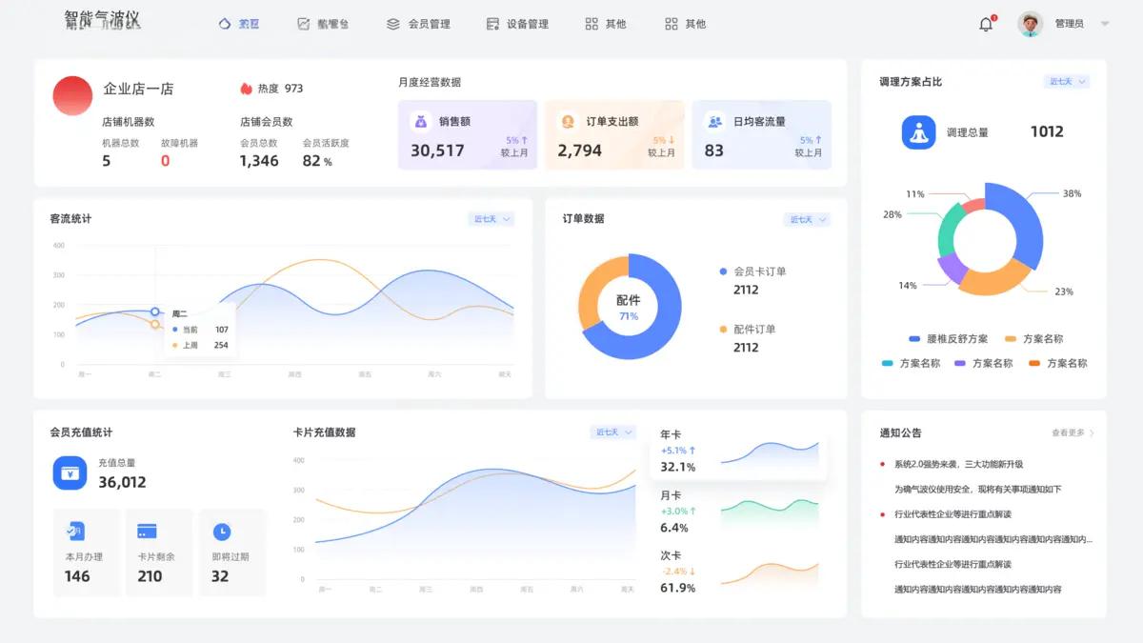Screen dimensions: 1143x643
Task: Click the droplet icon in the top navigation
Action: pos(225,24)
